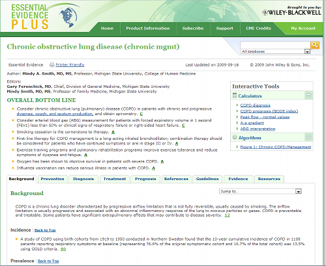Switch to the References tab
Image resolution: width=326 pixels, height=266 pixels.
(176, 179)
